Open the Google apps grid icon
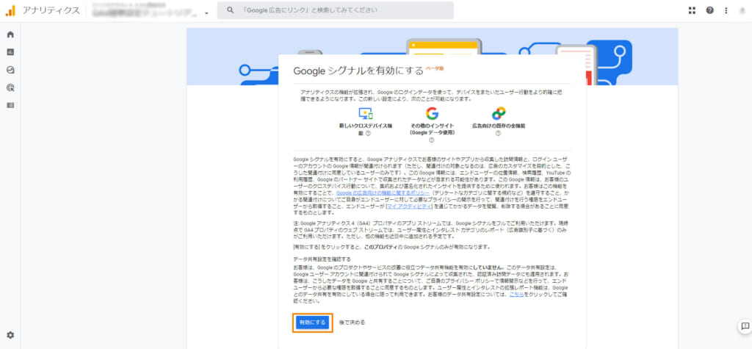The width and height of the screenshot is (752, 349). tap(692, 10)
